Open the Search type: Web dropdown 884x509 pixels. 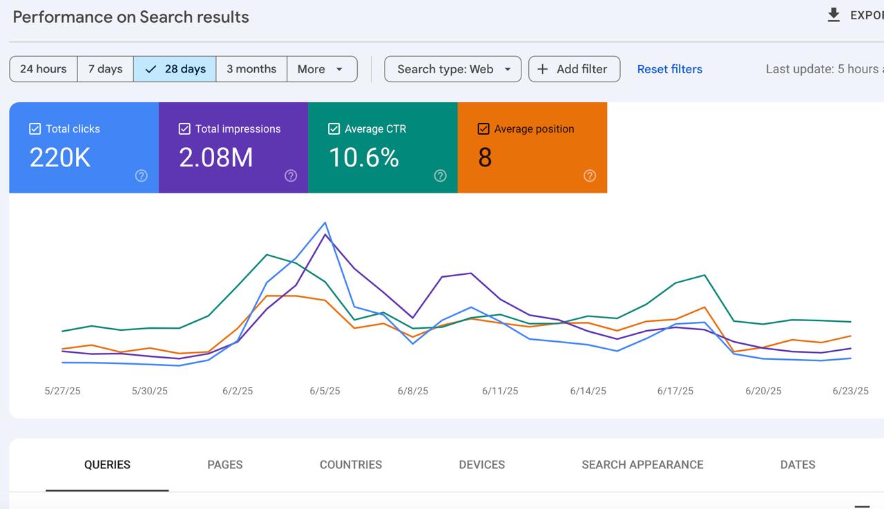point(452,69)
